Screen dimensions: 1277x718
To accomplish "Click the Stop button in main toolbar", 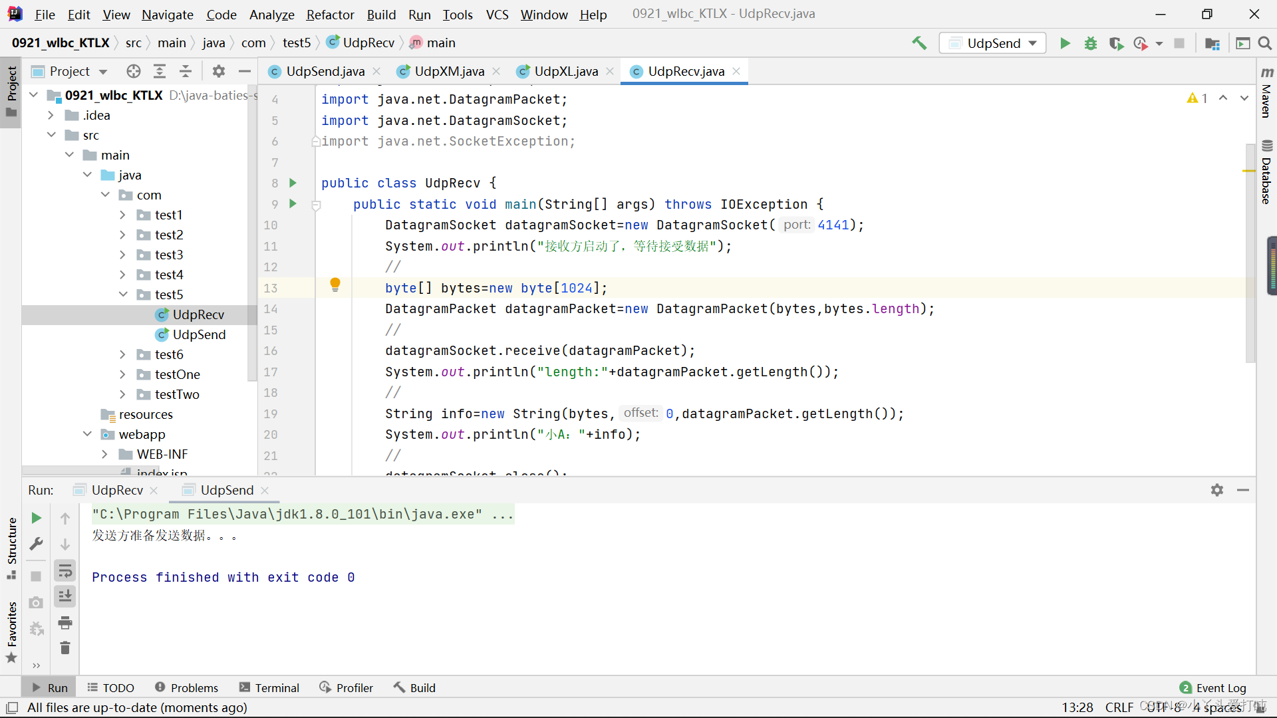I will 1179,43.
